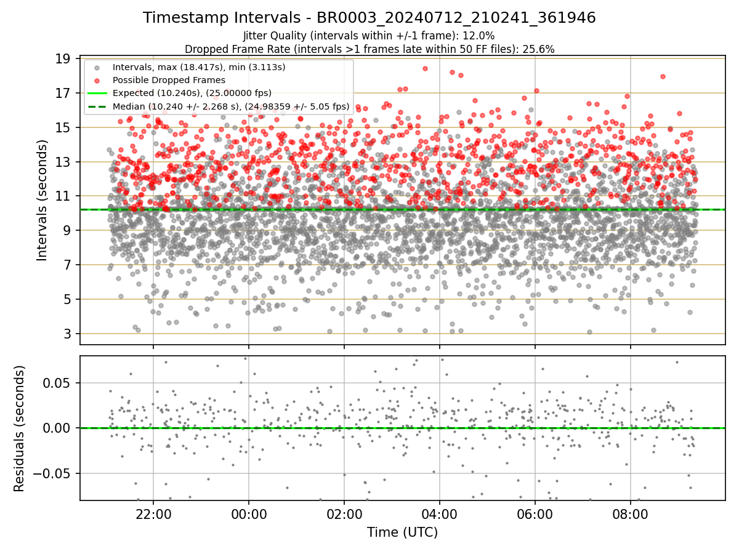Screen dimensions: 739x554
Task: Click the plot title Timestamp Intervals BR0003
Action: pos(369,18)
